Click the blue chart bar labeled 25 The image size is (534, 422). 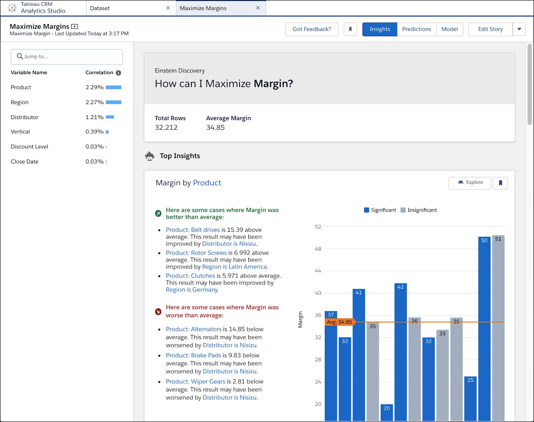[x=470, y=398]
